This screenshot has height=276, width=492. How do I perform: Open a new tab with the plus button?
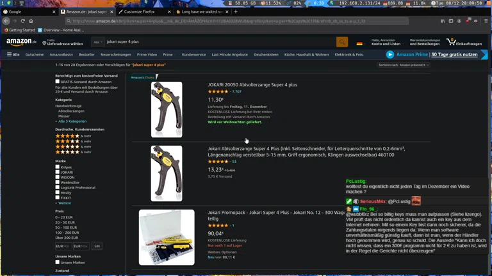point(236,11)
